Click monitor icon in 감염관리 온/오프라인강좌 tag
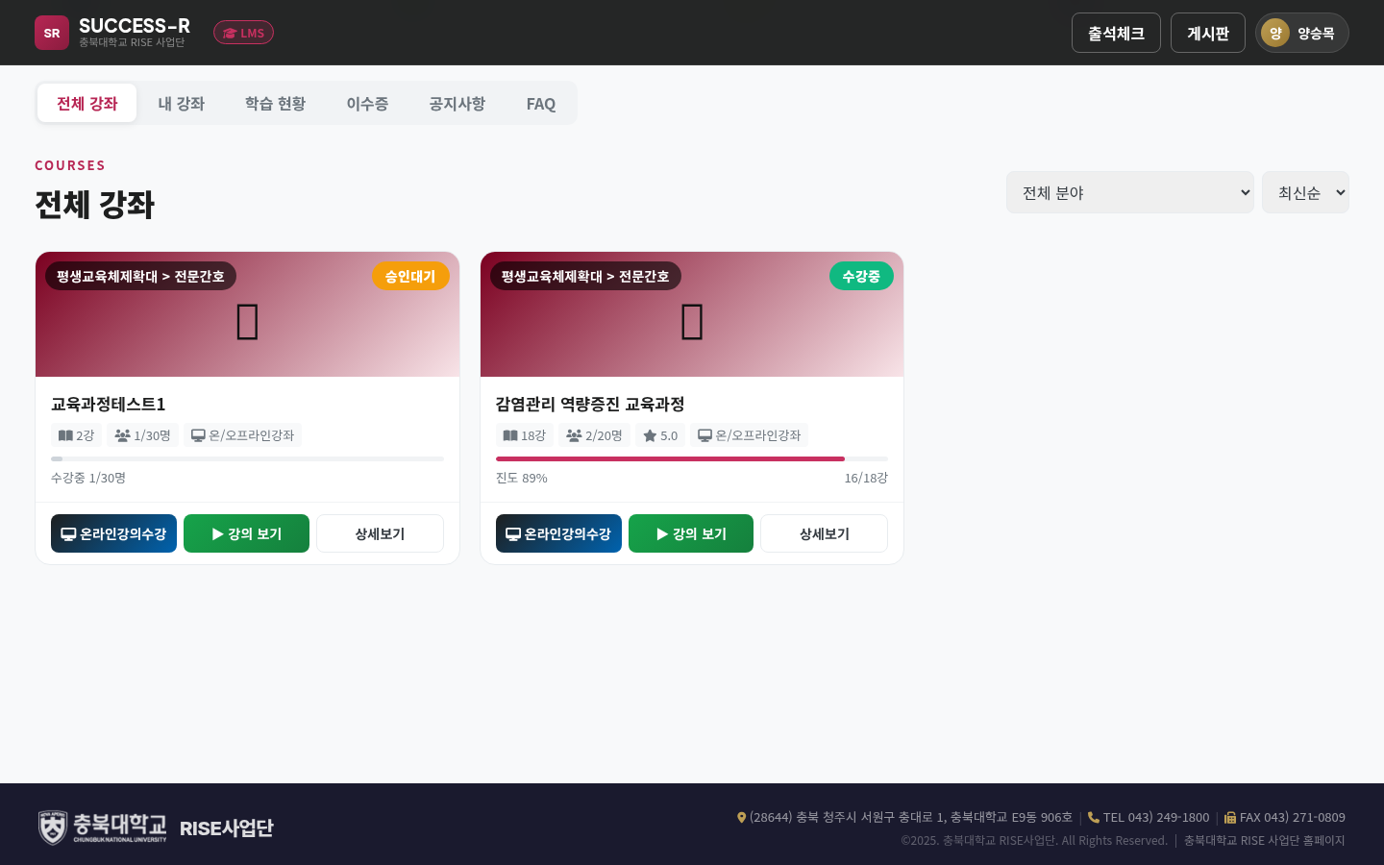Viewport: 1384px width, 865px height. 704,435
